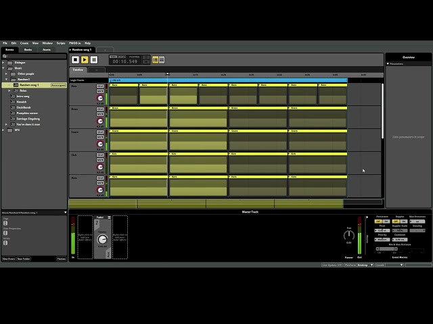Image resolution: width=433 pixels, height=324 pixels.
Task: Select the SFX folder icon
Action: pyautogui.click(x=10, y=130)
